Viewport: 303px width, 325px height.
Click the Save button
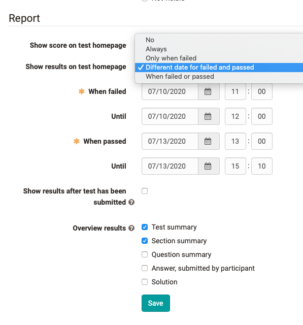click(x=156, y=303)
